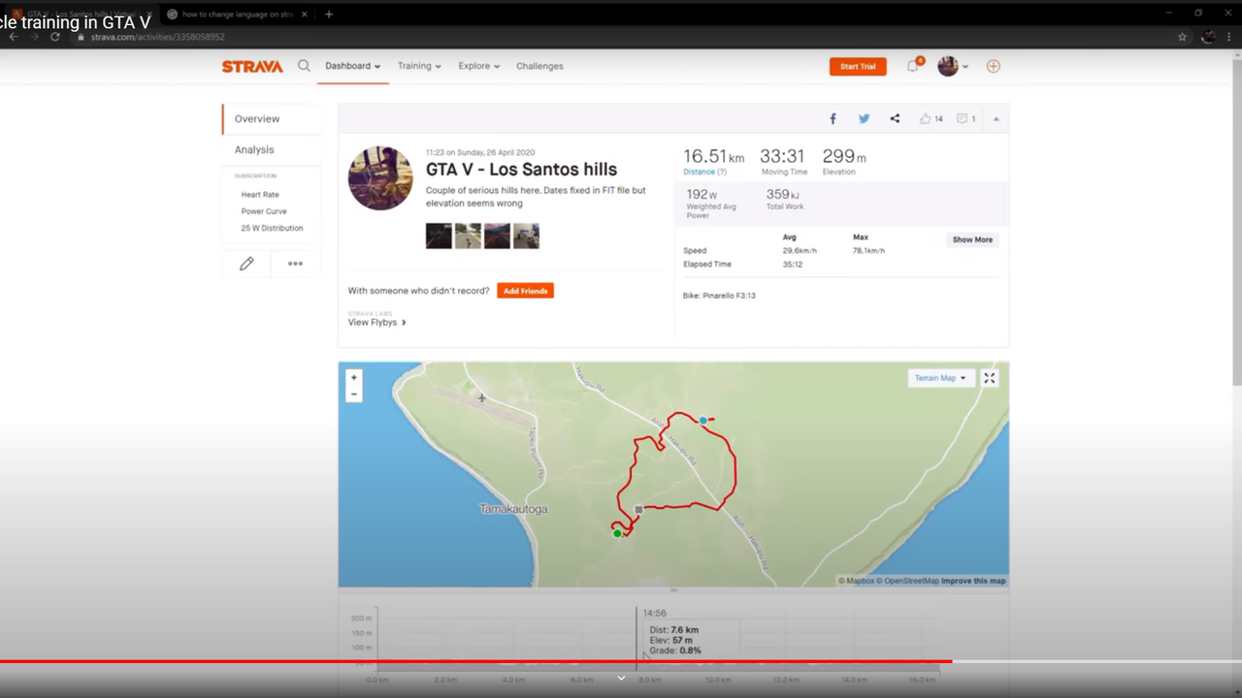
Task: Open the first activity photo thumbnail
Action: coord(439,236)
